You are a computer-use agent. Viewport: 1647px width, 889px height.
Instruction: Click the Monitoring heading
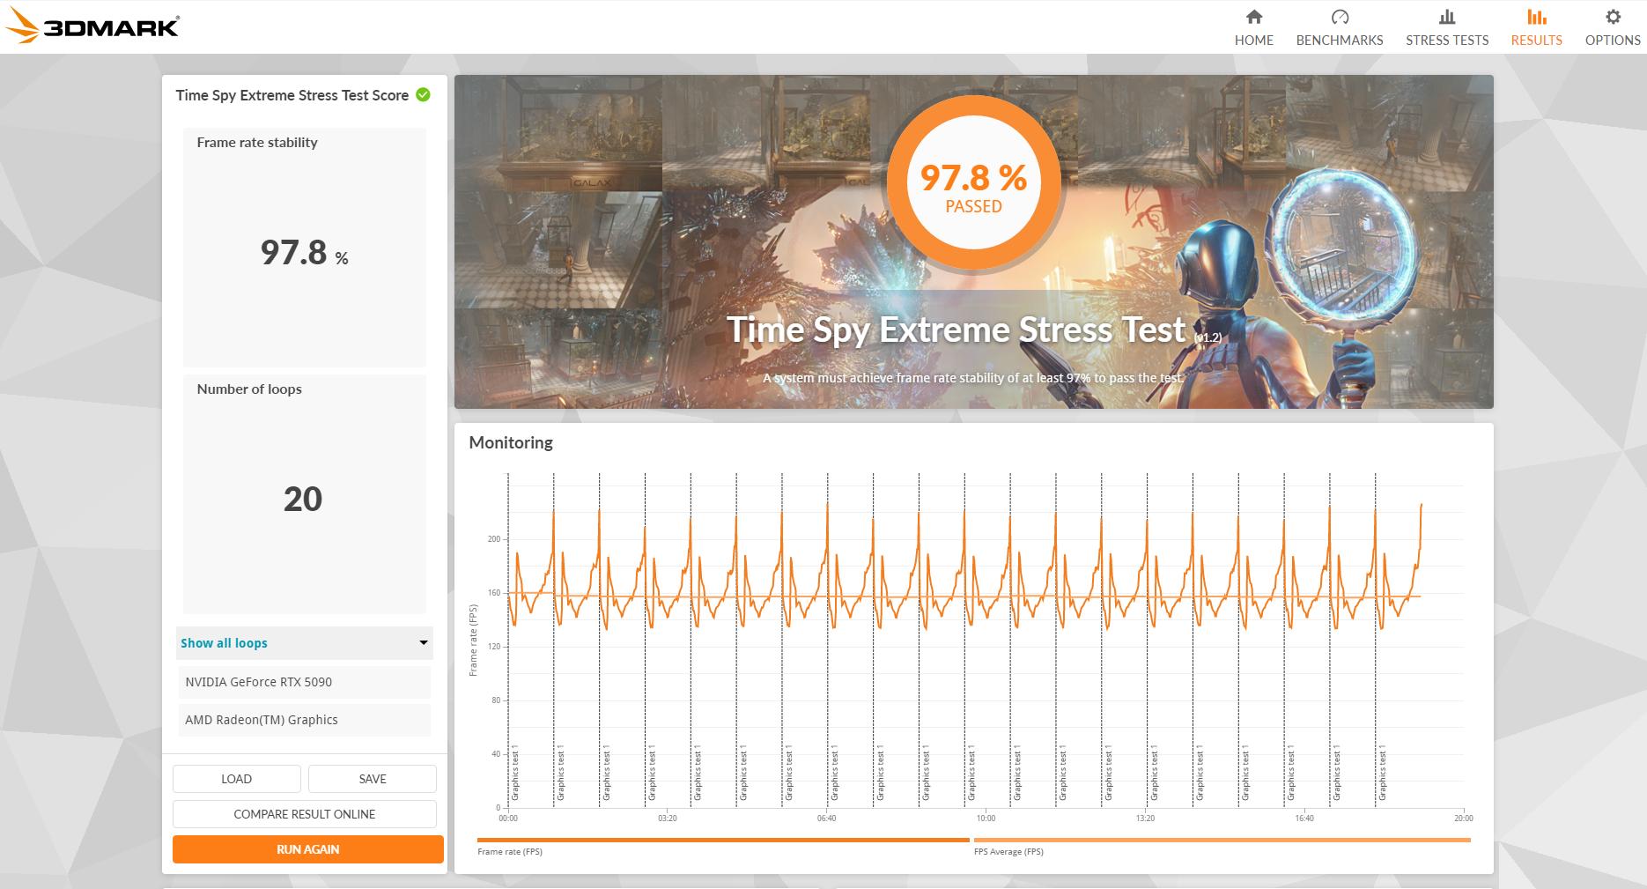(511, 442)
